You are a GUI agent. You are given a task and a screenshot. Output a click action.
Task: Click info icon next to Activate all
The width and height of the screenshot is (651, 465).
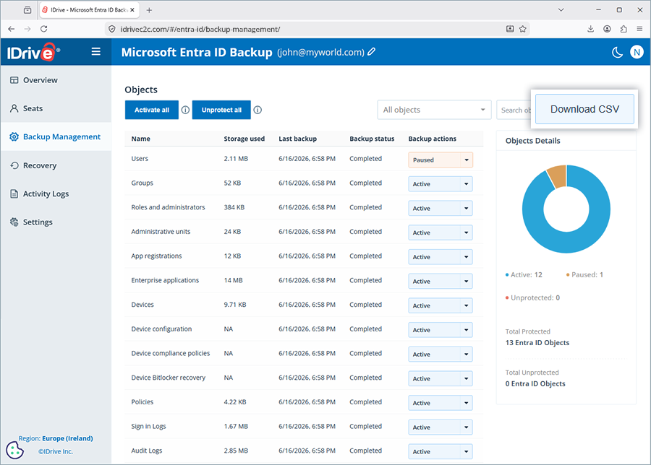click(186, 110)
